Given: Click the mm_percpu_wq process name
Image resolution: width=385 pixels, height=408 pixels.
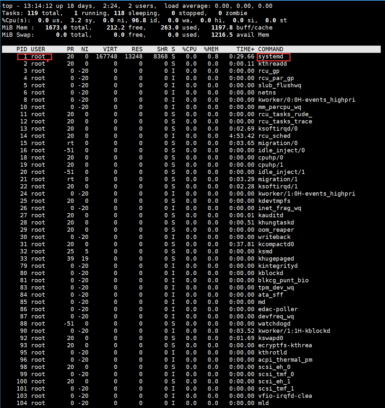Looking at the screenshot, I should click(280, 107).
